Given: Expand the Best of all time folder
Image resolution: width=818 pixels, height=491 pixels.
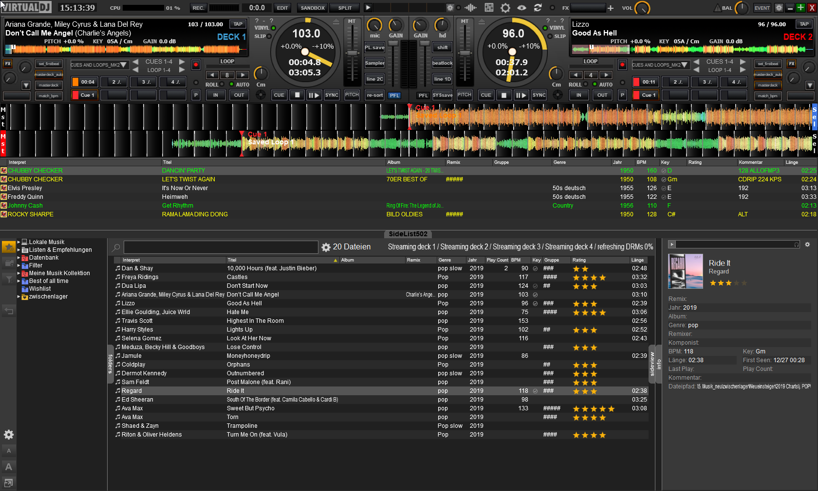Looking at the screenshot, I should click(x=19, y=281).
